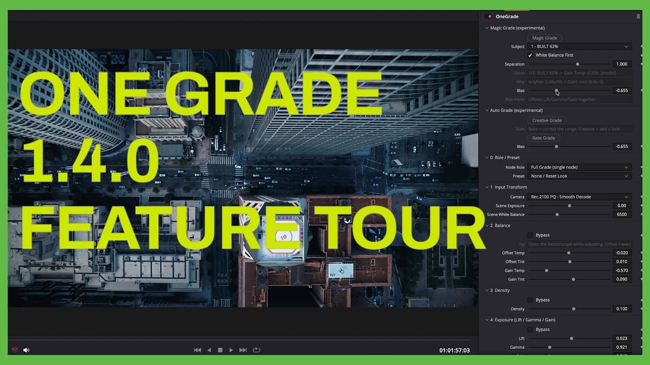Viewport: 650px width, 365px height.
Task: Enable Bypass in the Exposure section
Action: tap(530, 330)
